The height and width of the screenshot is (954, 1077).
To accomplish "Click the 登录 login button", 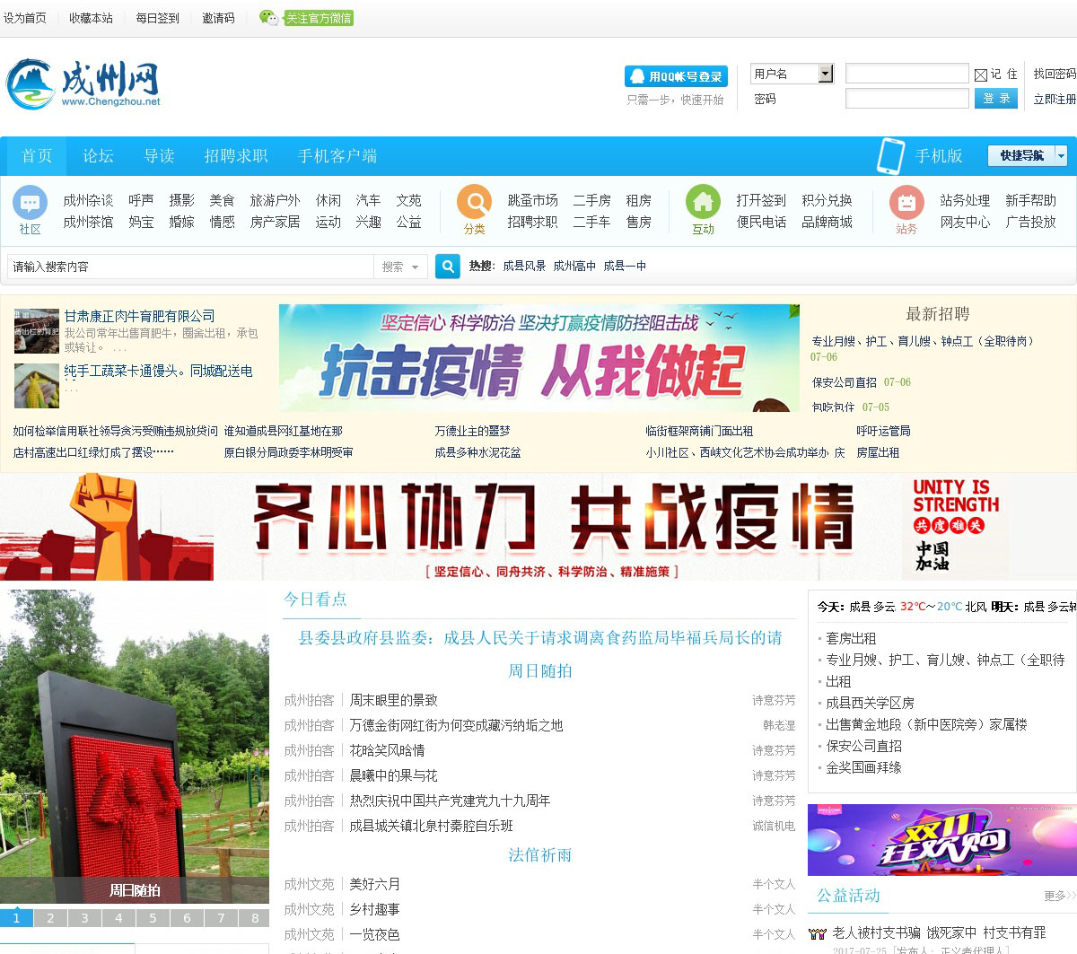I will pyautogui.click(x=995, y=99).
